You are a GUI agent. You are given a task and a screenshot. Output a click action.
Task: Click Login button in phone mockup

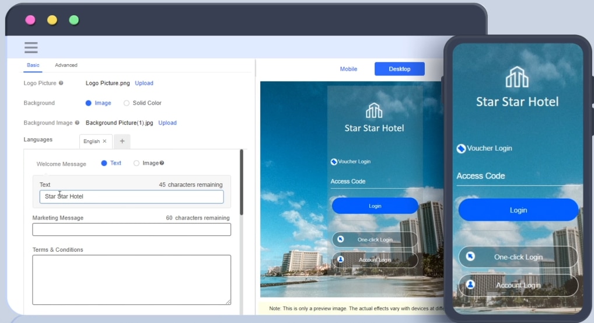(518, 210)
